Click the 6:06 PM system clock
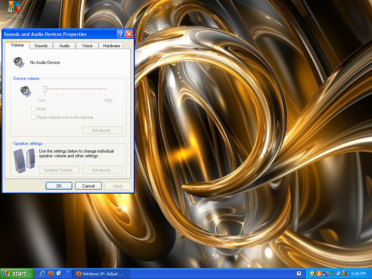This screenshot has width=372, height=279. [359, 274]
